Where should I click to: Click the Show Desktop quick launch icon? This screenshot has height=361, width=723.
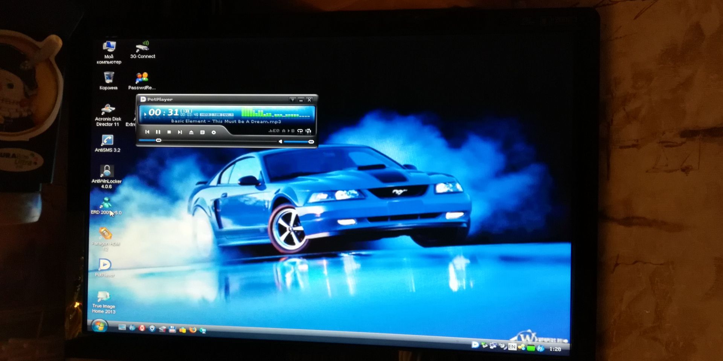(x=122, y=327)
